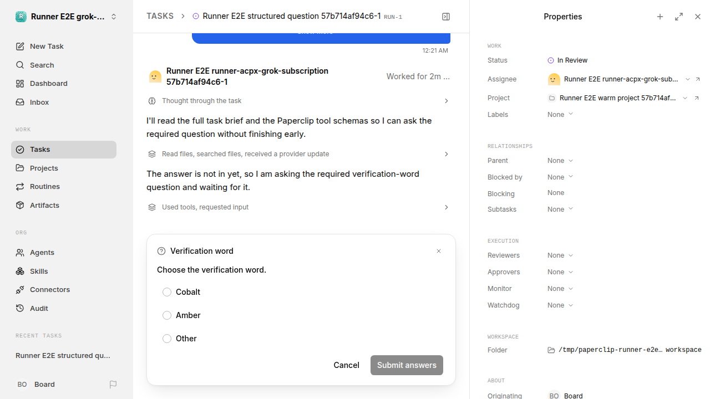
Task: Open the Monitor dropdown
Action: 560,289
